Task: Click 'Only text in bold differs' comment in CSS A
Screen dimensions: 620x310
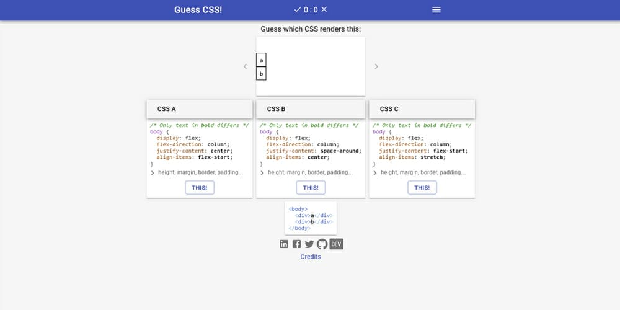Action: [x=199, y=125]
